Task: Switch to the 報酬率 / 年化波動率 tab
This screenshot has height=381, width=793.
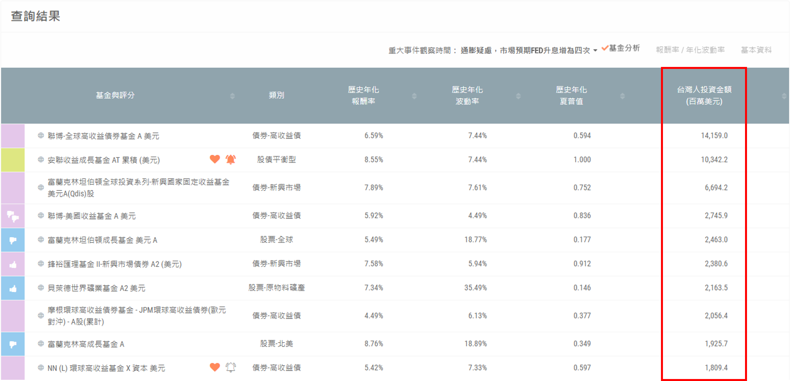Action: (x=691, y=50)
